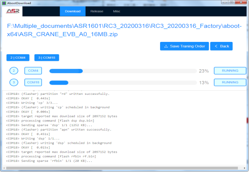Viewport: 249px width, 172px height.
Task: Switch to the Download tab
Action: tap(73, 11)
